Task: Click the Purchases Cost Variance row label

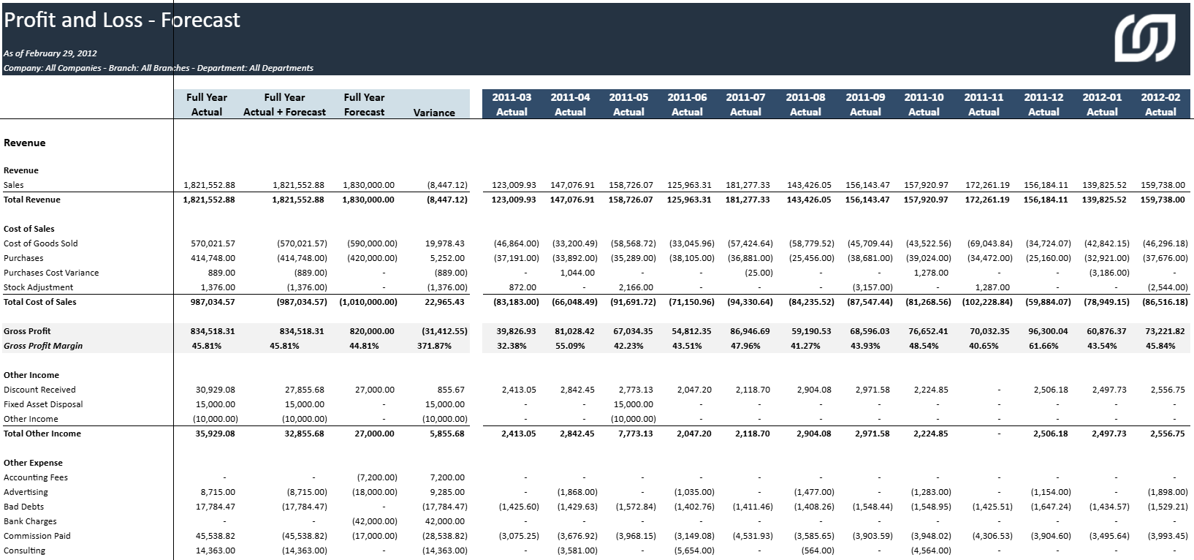Action: pyautogui.click(x=51, y=273)
